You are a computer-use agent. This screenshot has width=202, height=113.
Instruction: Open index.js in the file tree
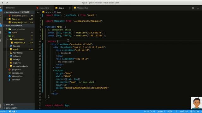(x=16, y=59)
